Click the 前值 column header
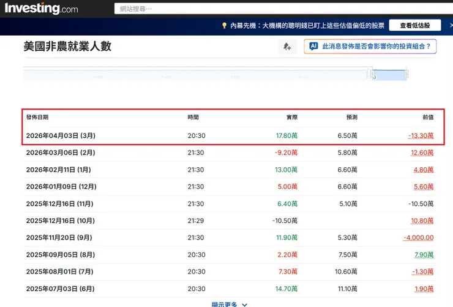The width and height of the screenshot is (453, 307). pos(428,117)
